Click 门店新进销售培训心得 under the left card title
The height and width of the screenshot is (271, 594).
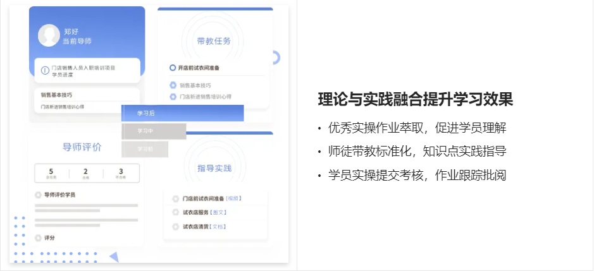pos(63,107)
